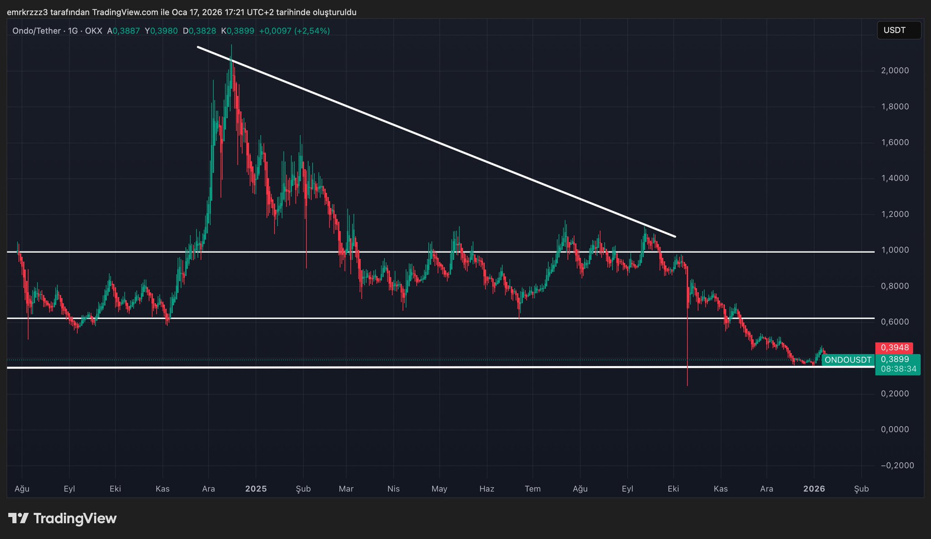
Task: Click the +0,0097 (+2,54%) change value
Action: [294, 31]
